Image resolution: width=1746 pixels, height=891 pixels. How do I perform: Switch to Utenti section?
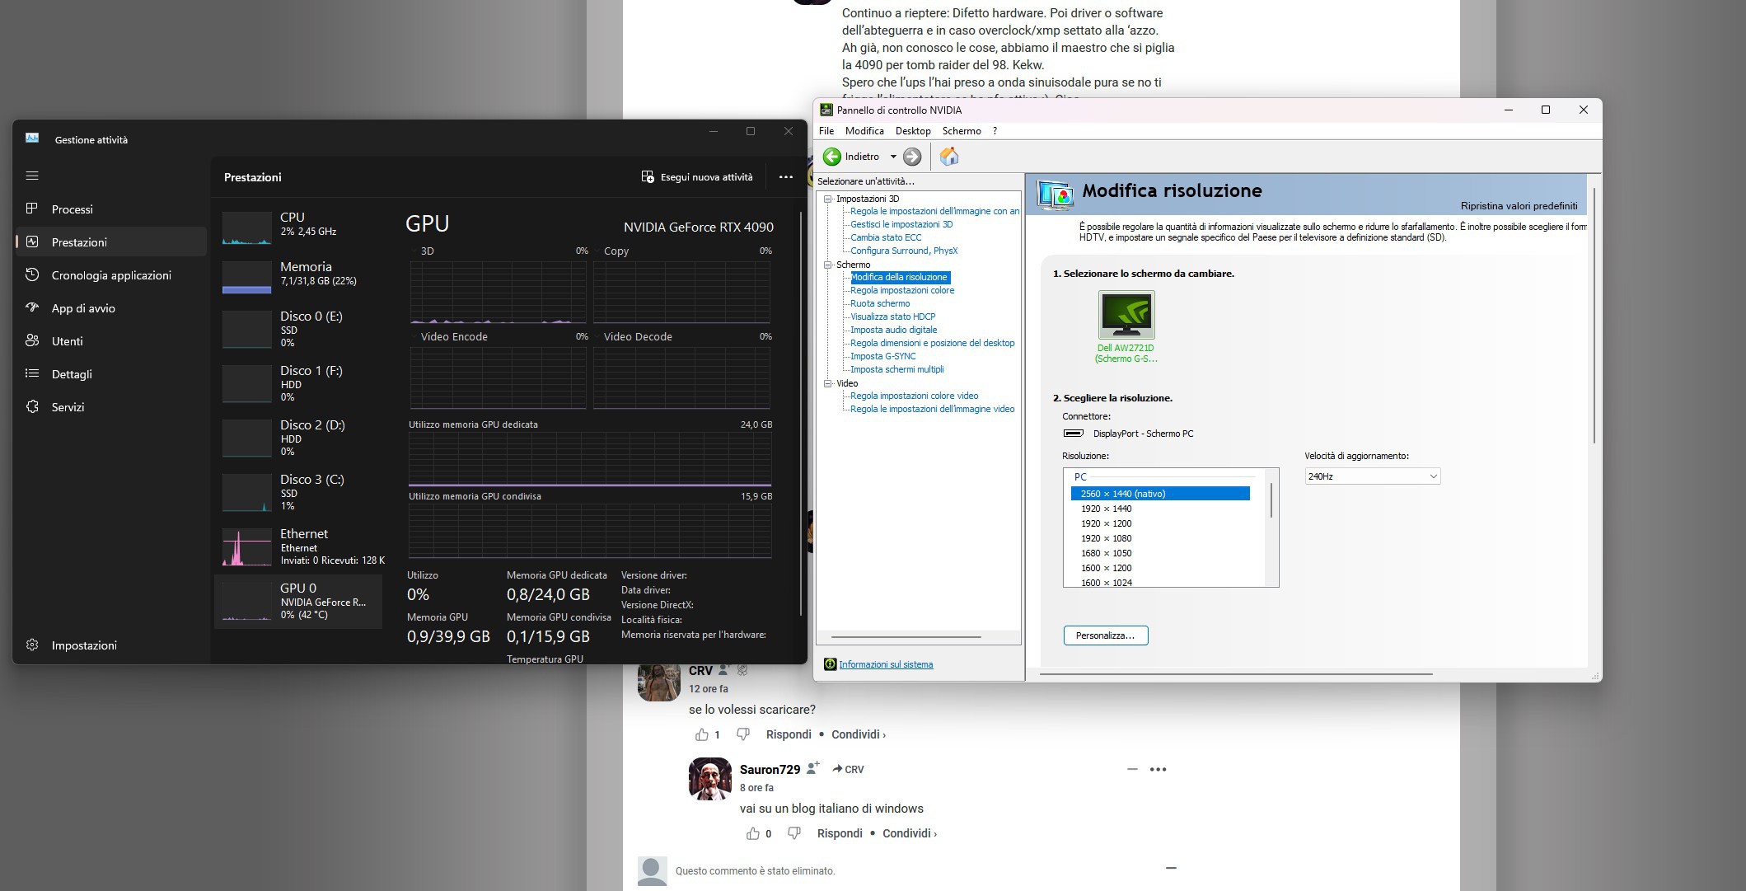[x=110, y=341]
